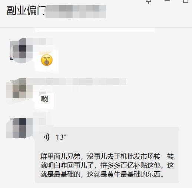
Task: Pin the chat window on top
Action: coord(149,2)
